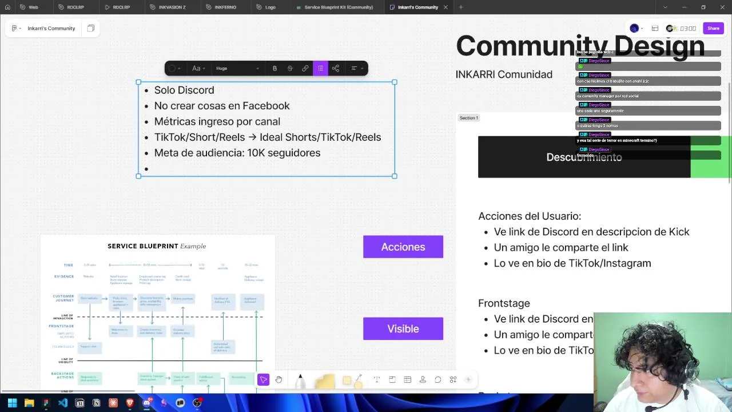This screenshot has height=412, width=732.
Task: Select the Service Blueprint example image
Action: click(157, 314)
